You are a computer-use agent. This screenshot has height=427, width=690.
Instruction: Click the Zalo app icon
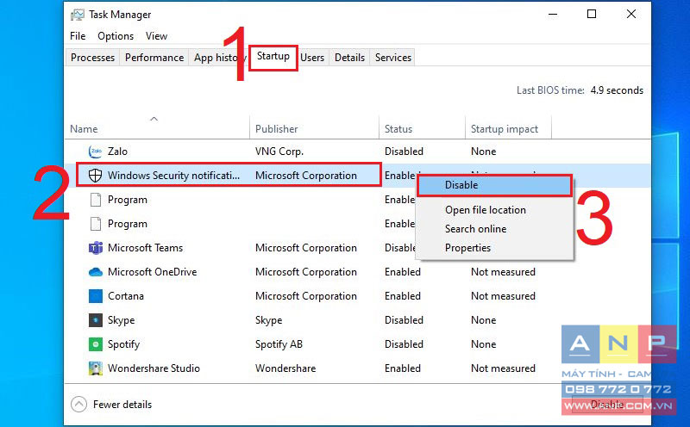click(x=95, y=152)
